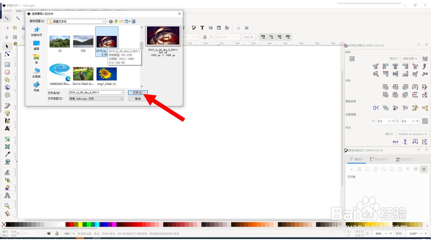Open Text and Font dialog icon
This screenshot has height=242, width=431.
point(202,28)
